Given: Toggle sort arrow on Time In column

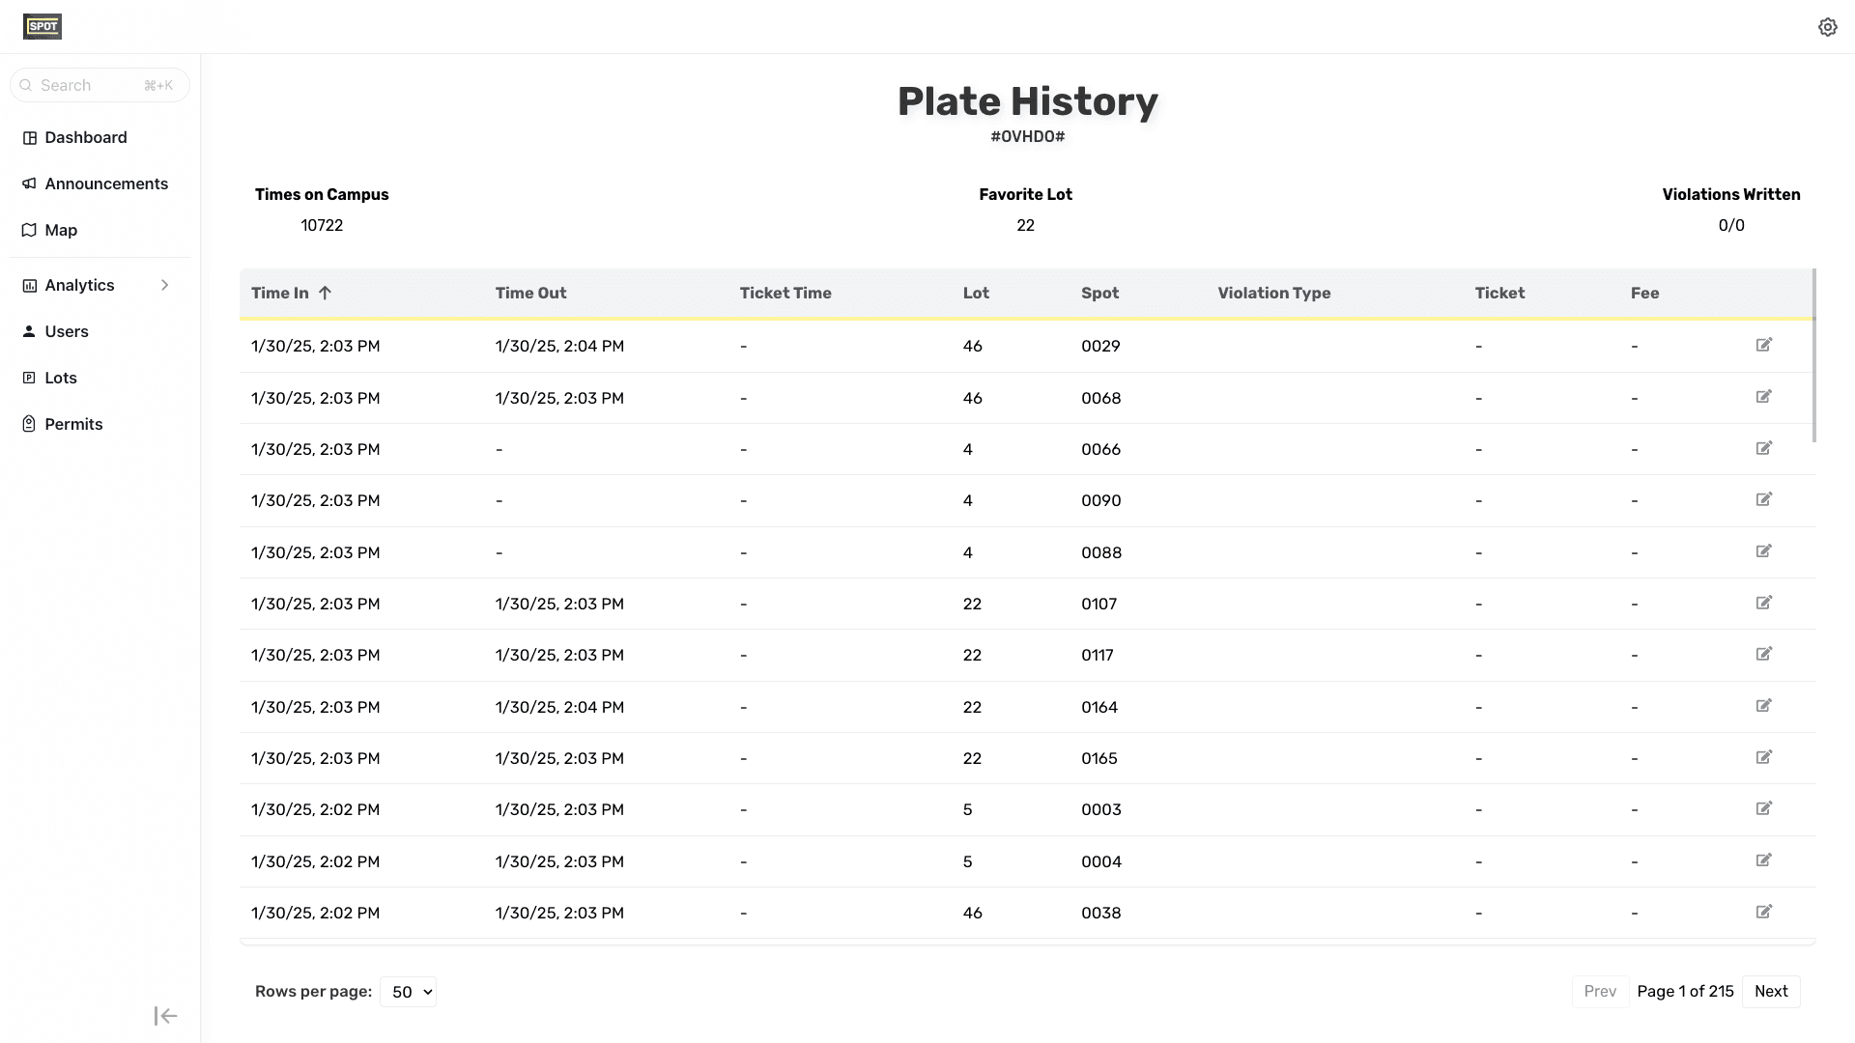Looking at the screenshot, I should pos(325,293).
